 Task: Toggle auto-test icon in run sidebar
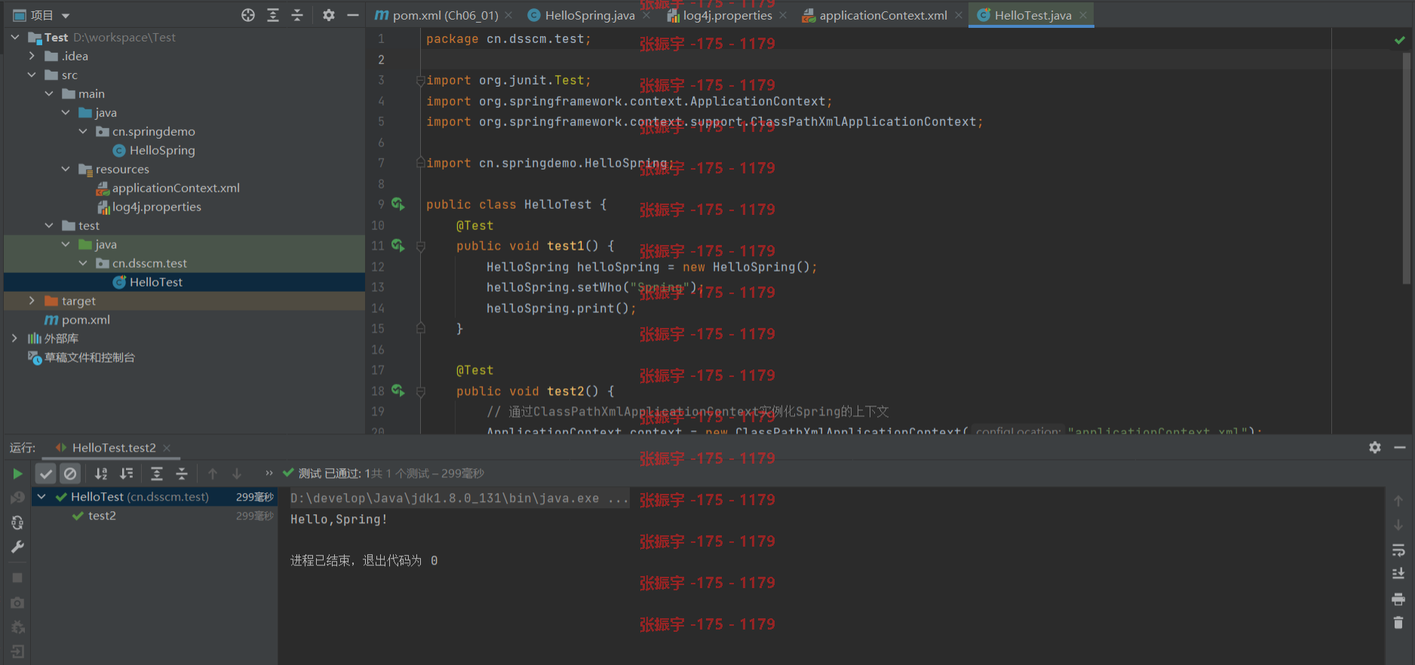point(17,522)
